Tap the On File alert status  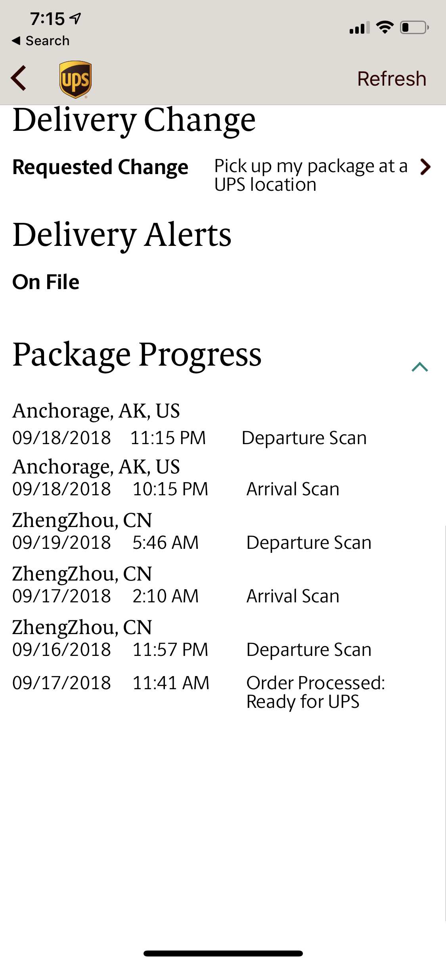[46, 282]
